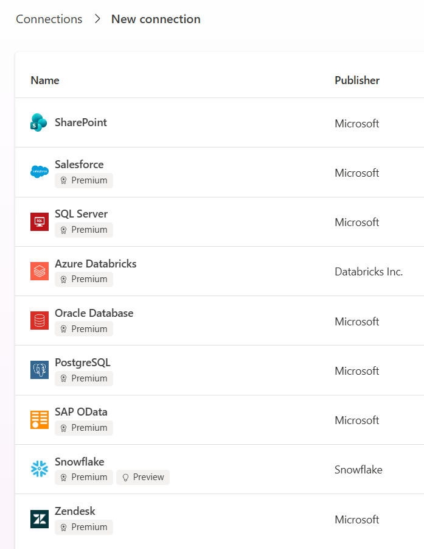Image resolution: width=424 pixels, height=549 pixels.
Task: Go back to Connections breadcrumb
Action: 49,19
